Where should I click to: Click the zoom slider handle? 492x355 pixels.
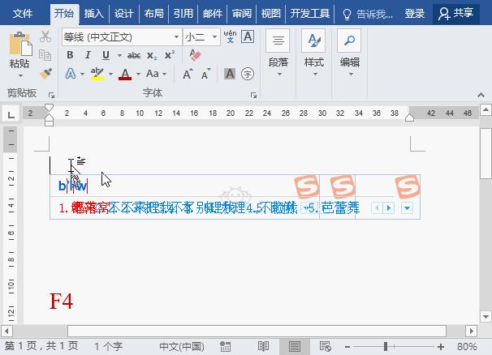[386, 347]
